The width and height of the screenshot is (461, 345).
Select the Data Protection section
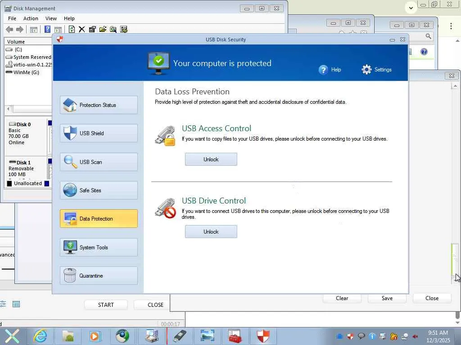click(99, 219)
